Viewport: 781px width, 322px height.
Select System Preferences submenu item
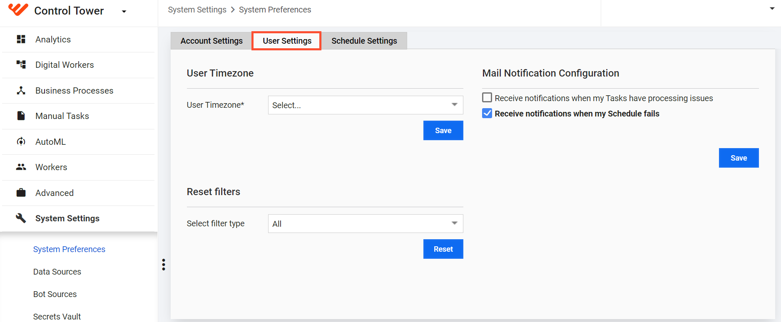click(69, 249)
